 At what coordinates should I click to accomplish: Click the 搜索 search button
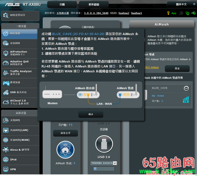tap(177, 68)
